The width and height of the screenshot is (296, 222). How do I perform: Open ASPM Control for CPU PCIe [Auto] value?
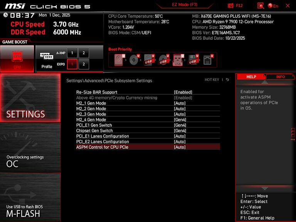pos(180,147)
